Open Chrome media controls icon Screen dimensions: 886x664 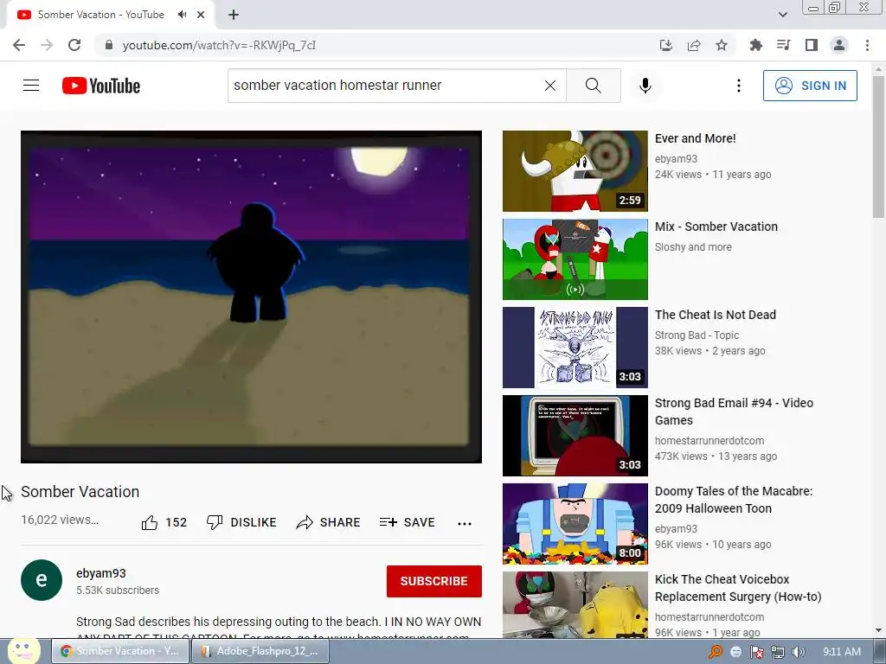click(784, 45)
